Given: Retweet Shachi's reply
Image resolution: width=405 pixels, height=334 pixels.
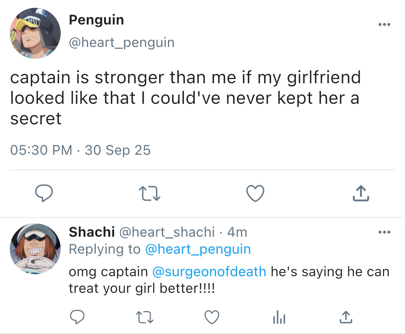Looking at the screenshot, I should coord(144,317).
